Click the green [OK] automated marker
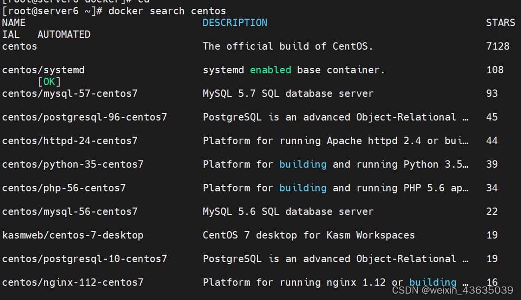521x300 pixels. [49, 82]
